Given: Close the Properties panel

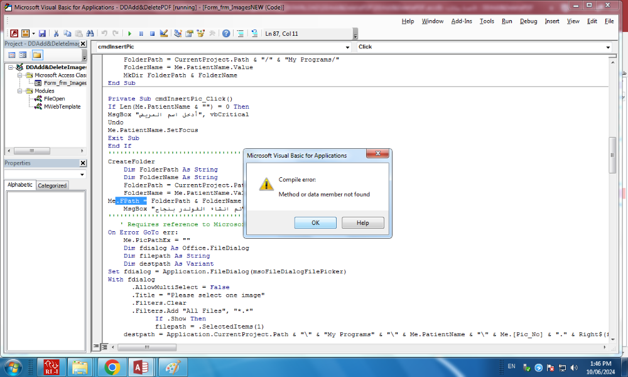Looking at the screenshot, I should pos(83,163).
